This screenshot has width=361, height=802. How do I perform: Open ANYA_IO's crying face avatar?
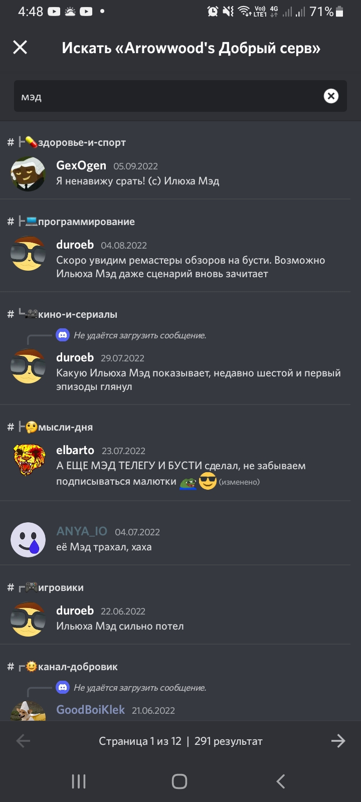(x=28, y=540)
